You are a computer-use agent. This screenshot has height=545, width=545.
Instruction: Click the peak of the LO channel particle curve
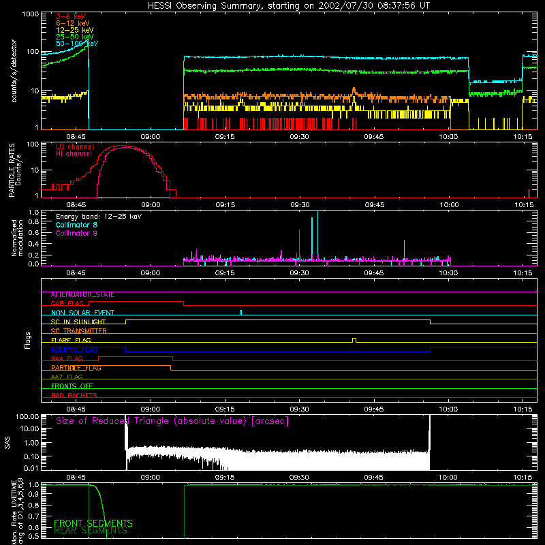120,146
